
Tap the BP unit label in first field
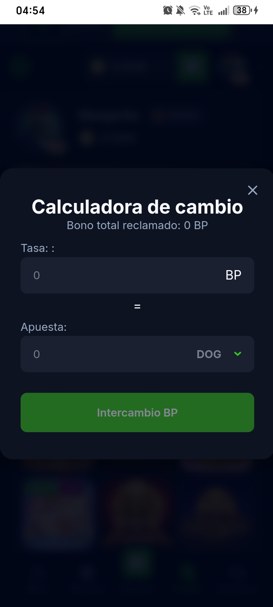233,275
